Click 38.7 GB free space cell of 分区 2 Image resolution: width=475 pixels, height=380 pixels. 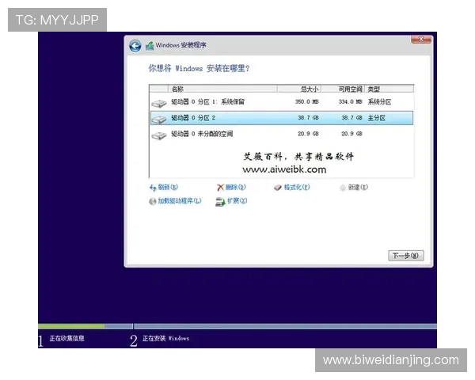351,118
